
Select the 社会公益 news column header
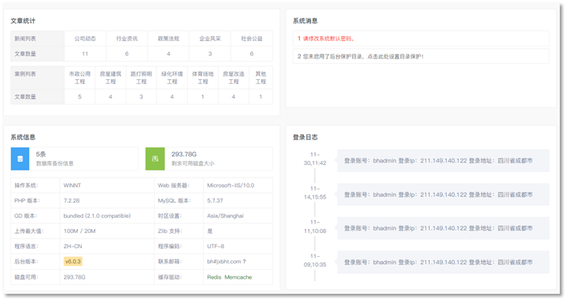pos(252,38)
